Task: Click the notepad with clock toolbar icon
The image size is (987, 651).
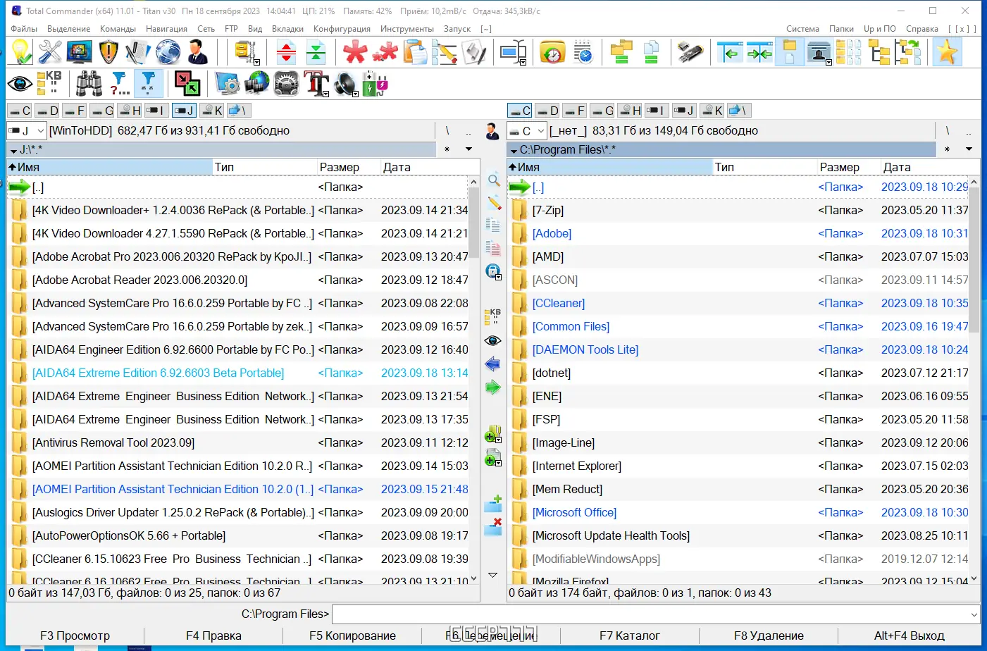Action: point(583,52)
